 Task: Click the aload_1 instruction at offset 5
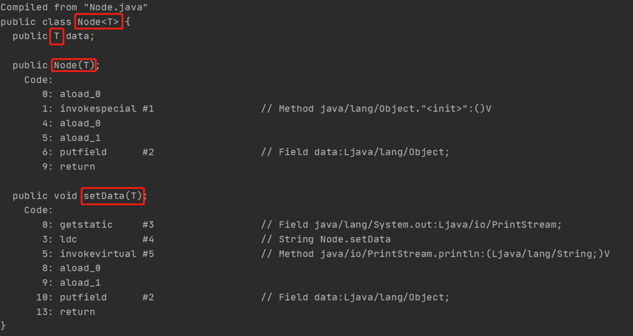(80, 138)
